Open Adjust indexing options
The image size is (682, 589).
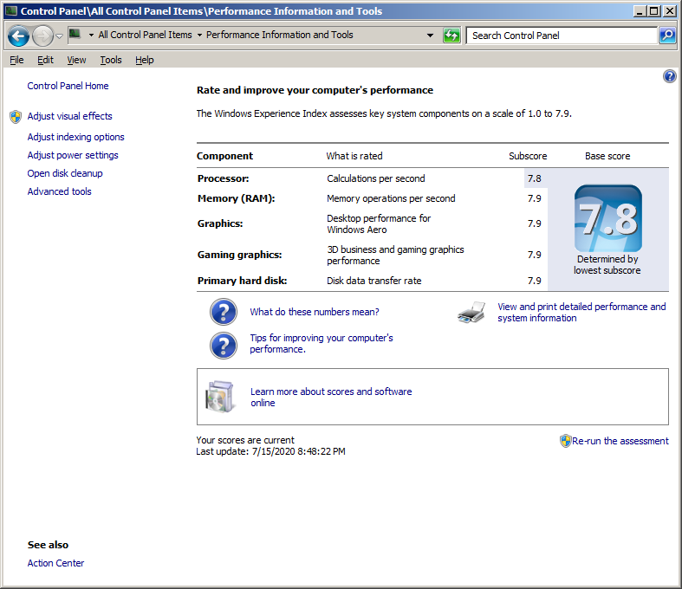pyautogui.click(x=75, y=137)
